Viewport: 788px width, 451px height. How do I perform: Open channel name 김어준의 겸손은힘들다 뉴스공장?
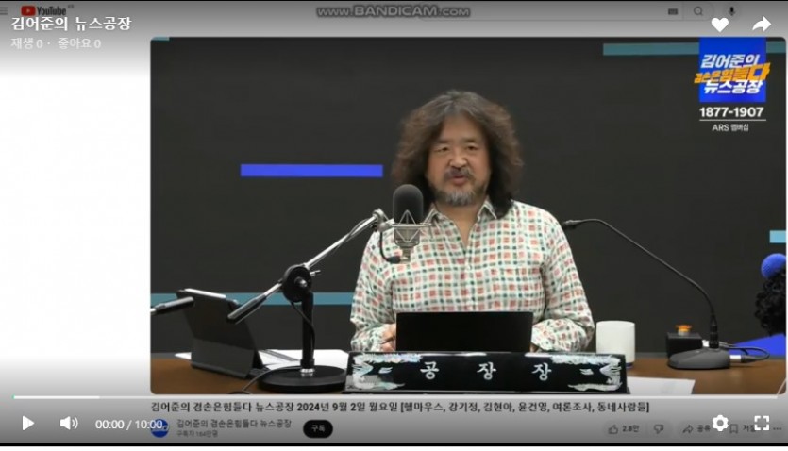click(234, 424)
